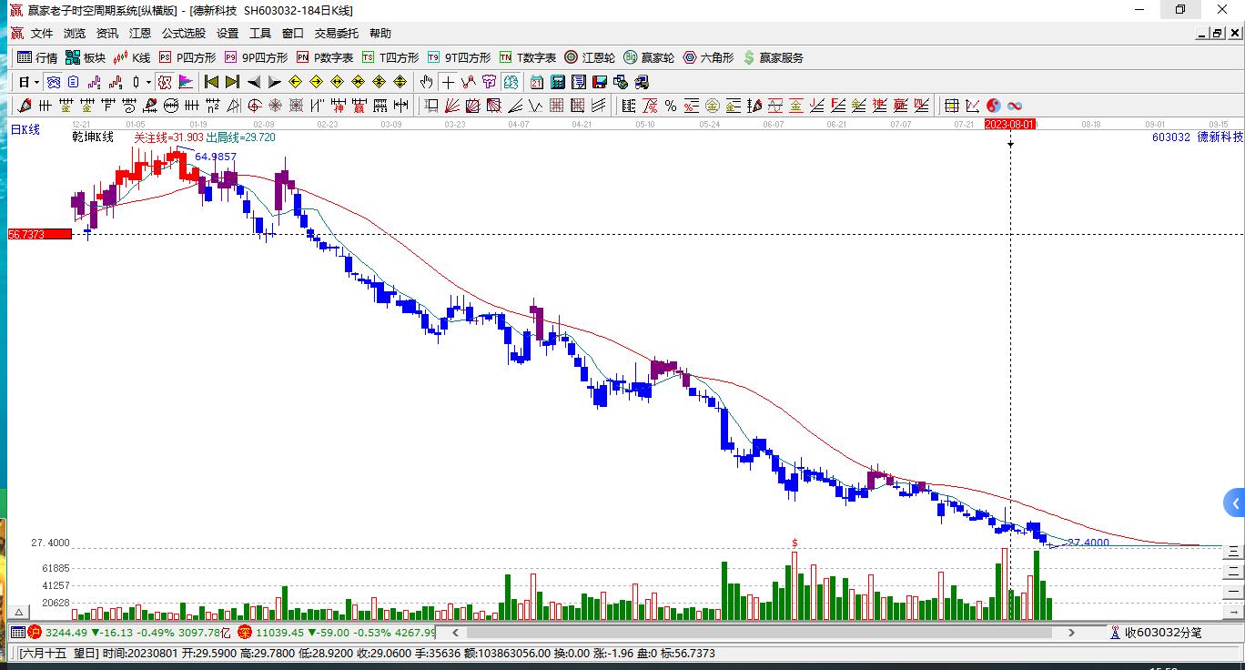Image resolution: width=1245 pixels, height=670 pixels.
Task: Show two sub-panels with the 二 button
Action: 1233,571
